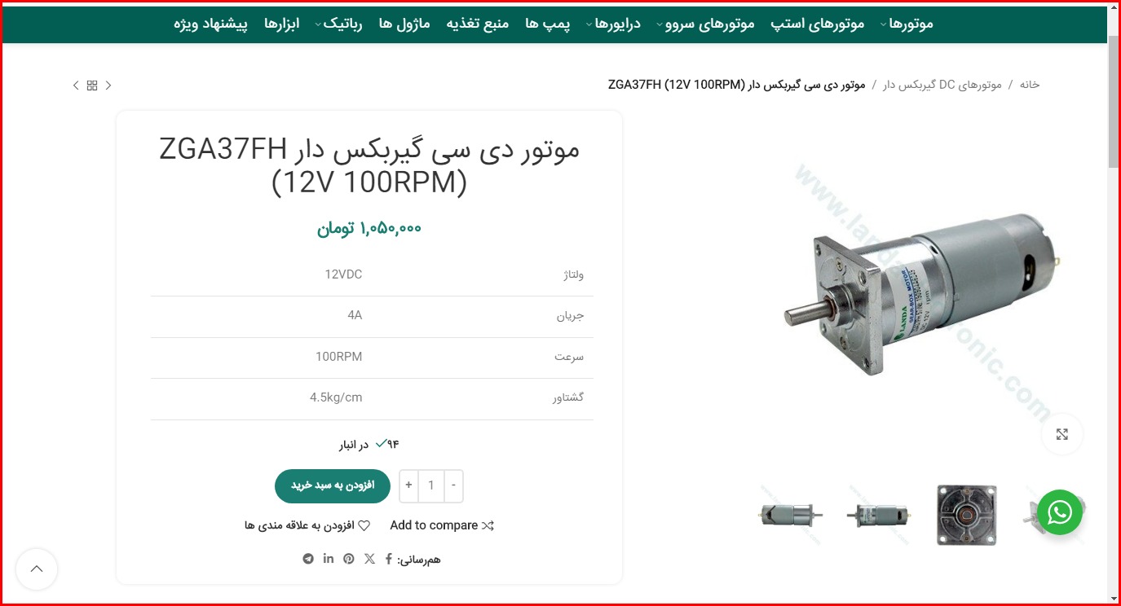1121x606 pixels.
Task: Open the منبع تغذیه menu item
Action: (477, 24)
